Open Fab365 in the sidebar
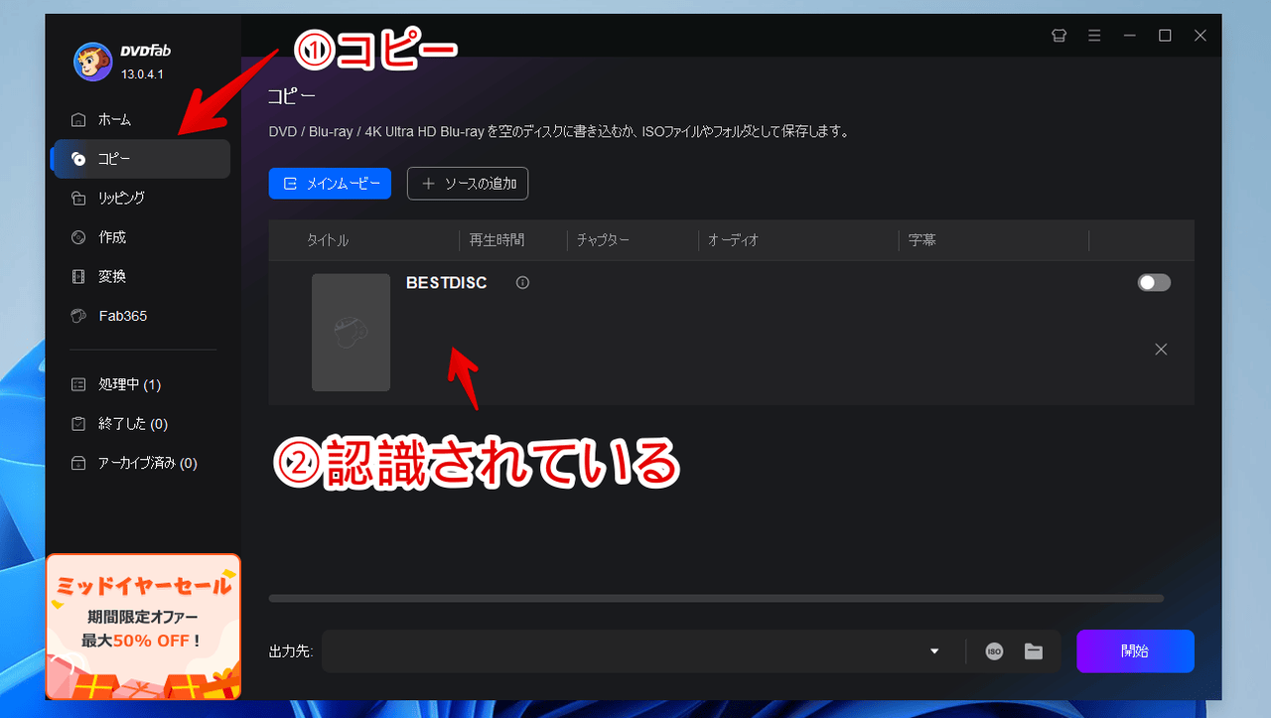Screen dimensions: 1271x718 point(140,316)
